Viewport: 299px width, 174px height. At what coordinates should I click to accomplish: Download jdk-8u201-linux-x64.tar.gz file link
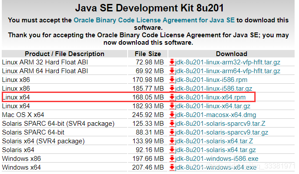tap(213, 106)
